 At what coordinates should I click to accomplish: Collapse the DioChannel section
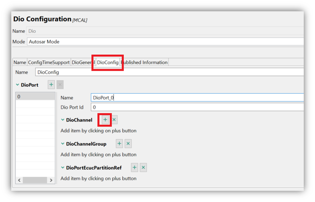coord(63,120)
